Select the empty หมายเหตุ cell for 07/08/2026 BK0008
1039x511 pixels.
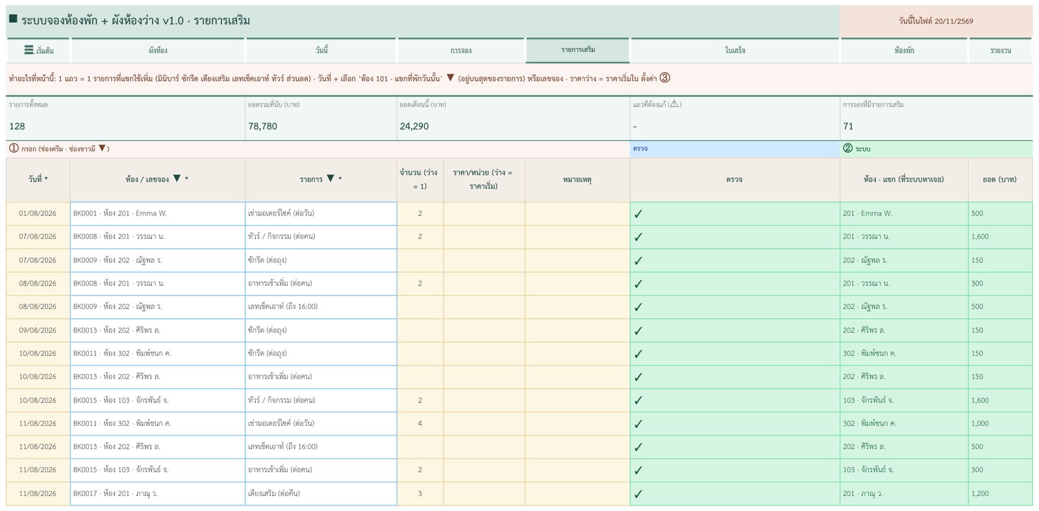click(577, 237)
